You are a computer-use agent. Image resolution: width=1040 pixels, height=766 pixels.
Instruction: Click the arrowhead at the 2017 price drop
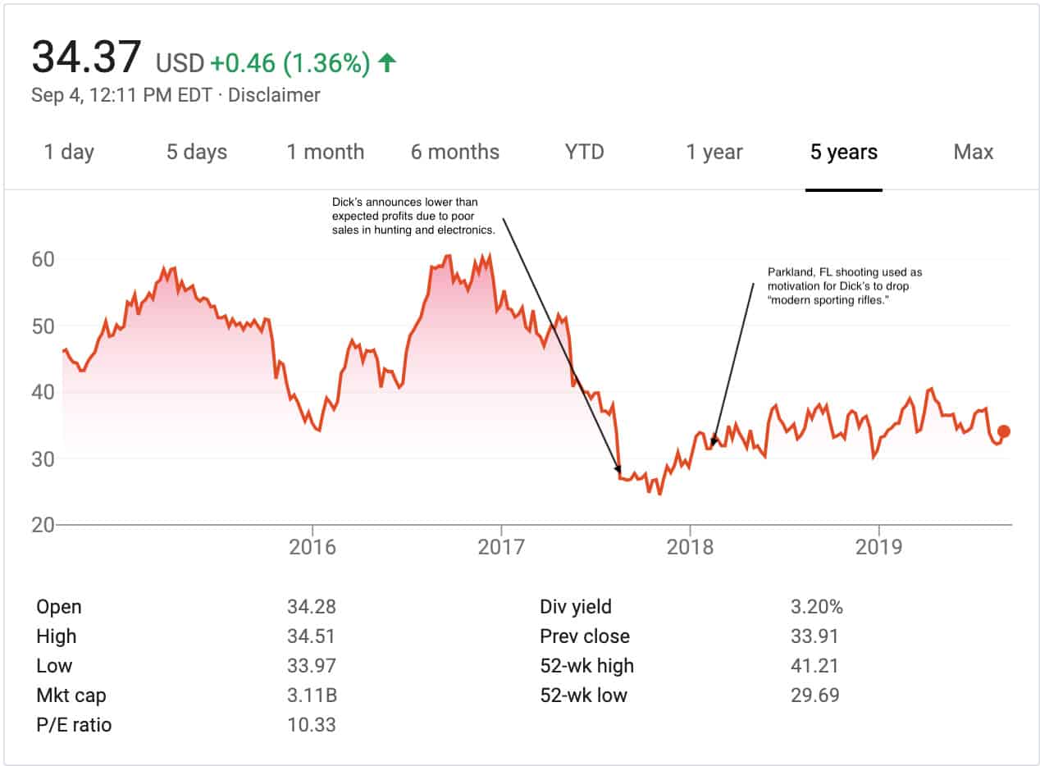[618, 468]
